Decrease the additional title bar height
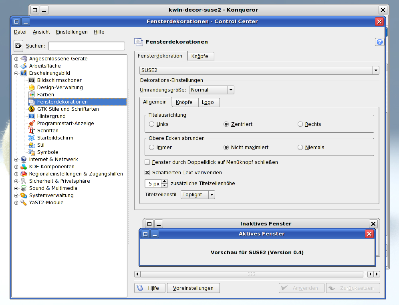This screenshot has width=399, height=305. 165,185
